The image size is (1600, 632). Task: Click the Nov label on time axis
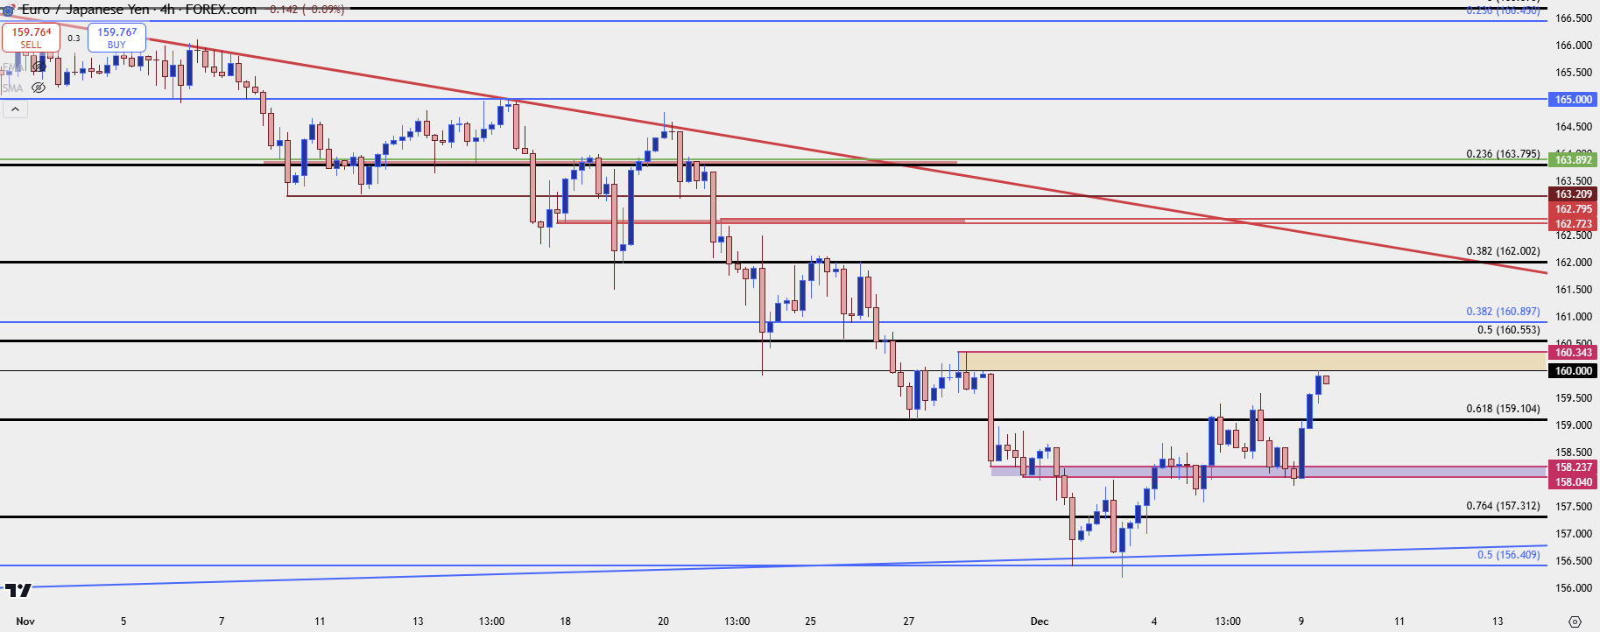point(25,621)
